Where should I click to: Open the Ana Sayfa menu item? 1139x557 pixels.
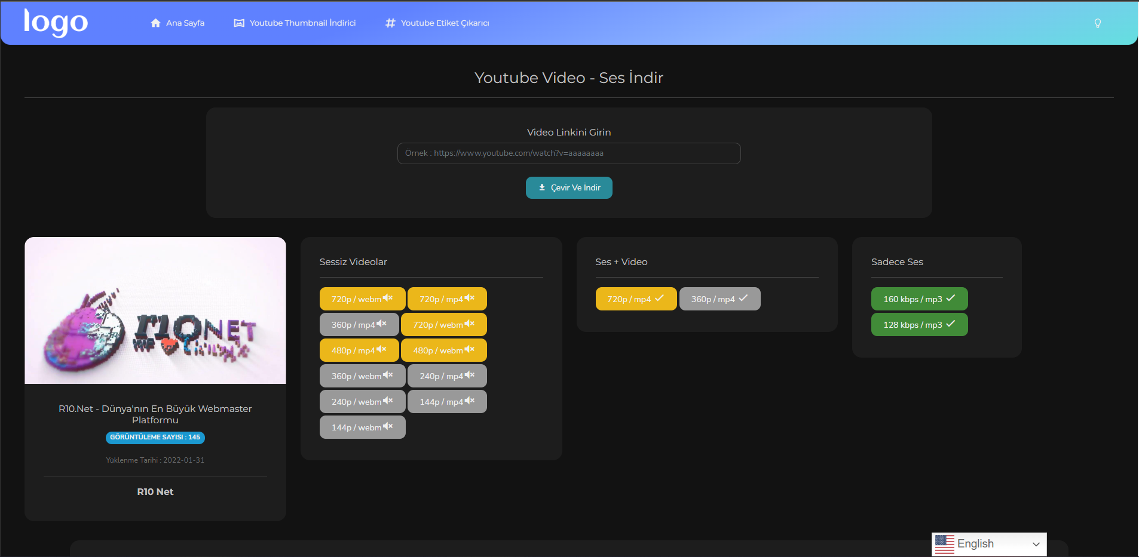point(177,23)
